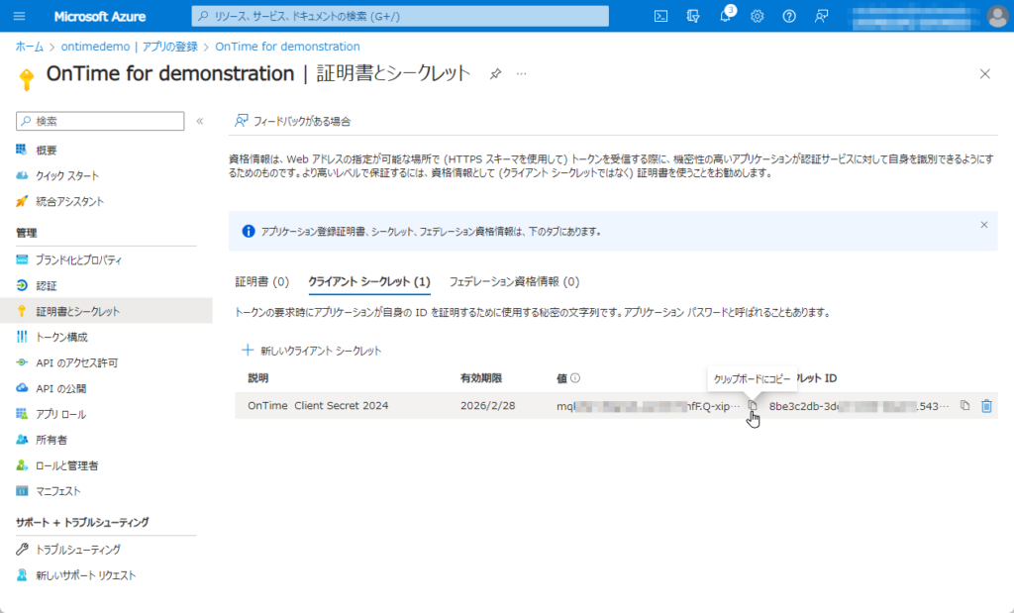Screen dimensions: 1014x613
Task: Go to 概要 in the sidebar
Action: 47,150
